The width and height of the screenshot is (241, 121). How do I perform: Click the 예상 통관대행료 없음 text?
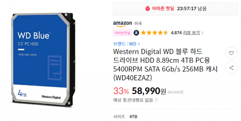(133, 100)
